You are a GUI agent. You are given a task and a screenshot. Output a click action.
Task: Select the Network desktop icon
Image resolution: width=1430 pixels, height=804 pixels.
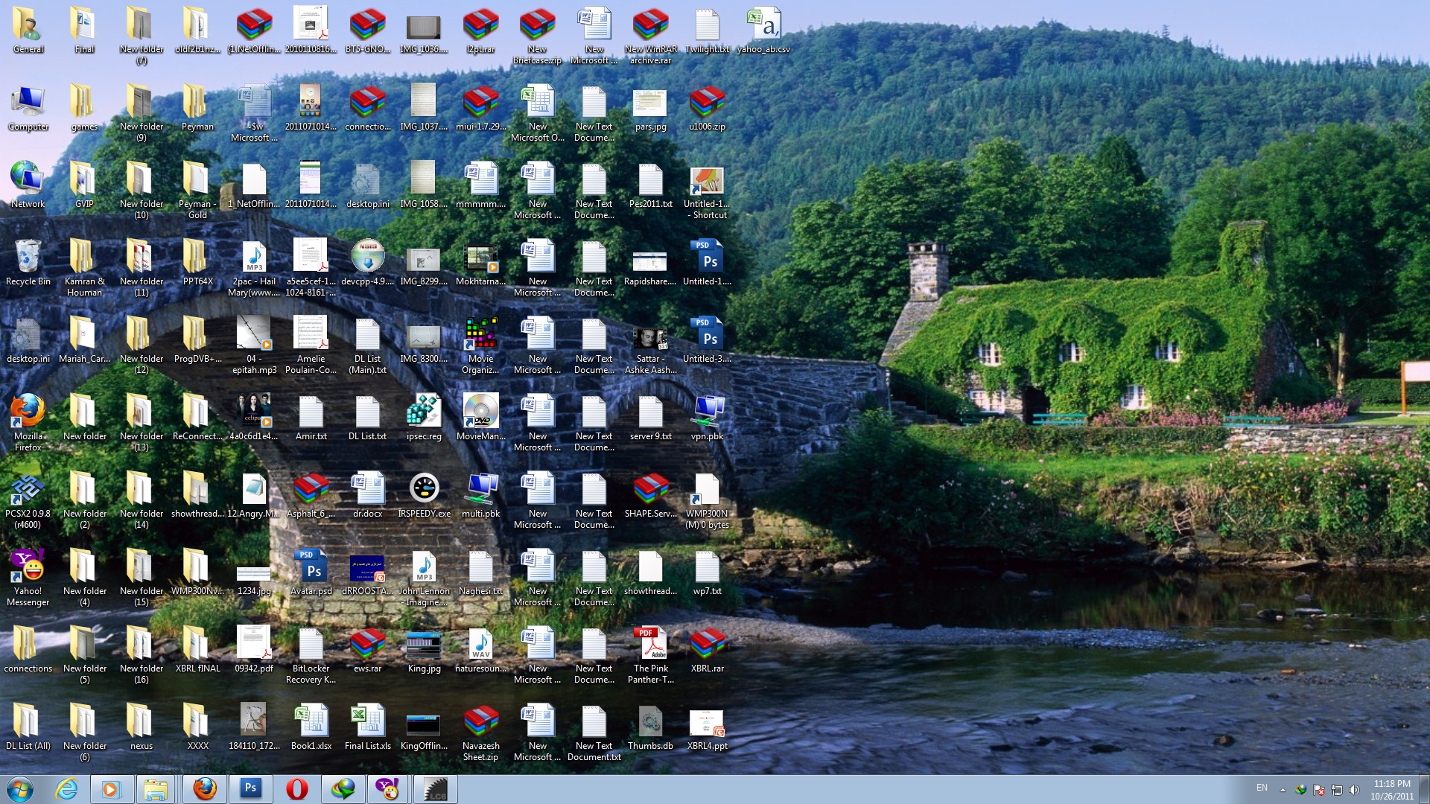click(28, 185)
